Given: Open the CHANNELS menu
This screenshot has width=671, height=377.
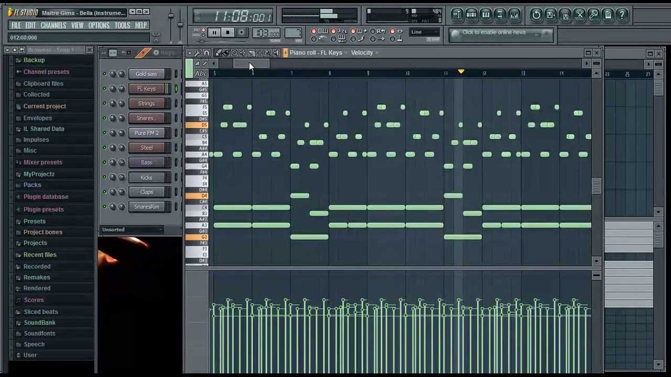Looking at the screenshot, I should coord(53,25).
